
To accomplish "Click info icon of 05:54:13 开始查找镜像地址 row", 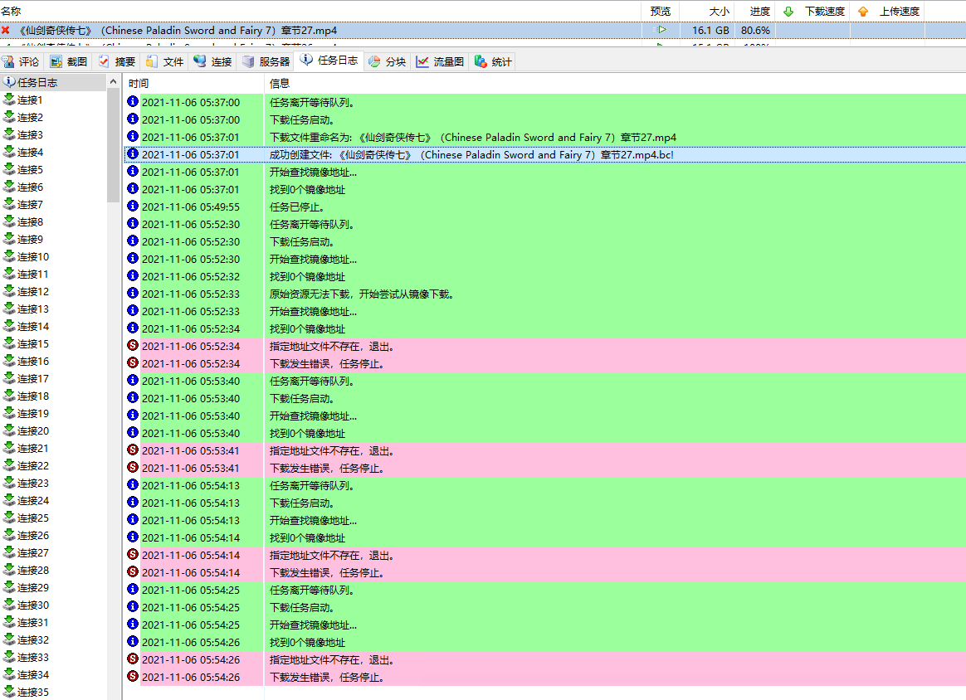I will point(133,520).
